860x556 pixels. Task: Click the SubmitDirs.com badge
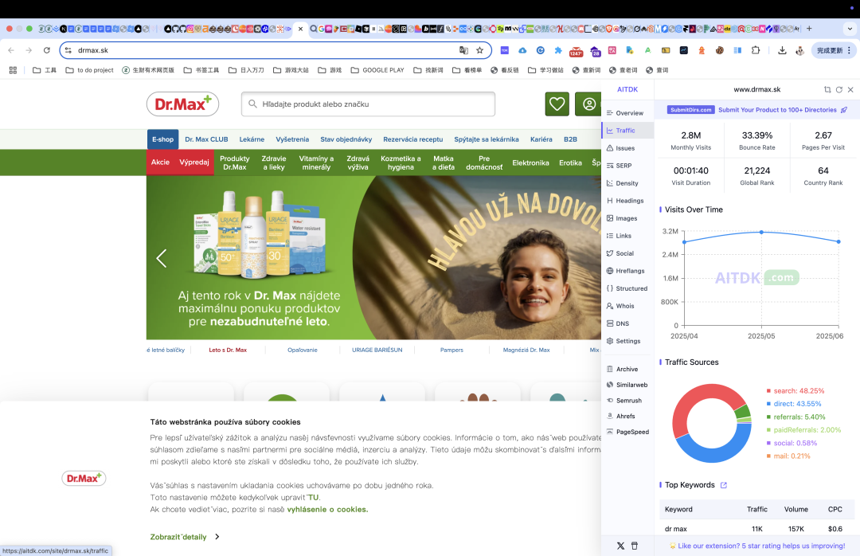point(691,110)
